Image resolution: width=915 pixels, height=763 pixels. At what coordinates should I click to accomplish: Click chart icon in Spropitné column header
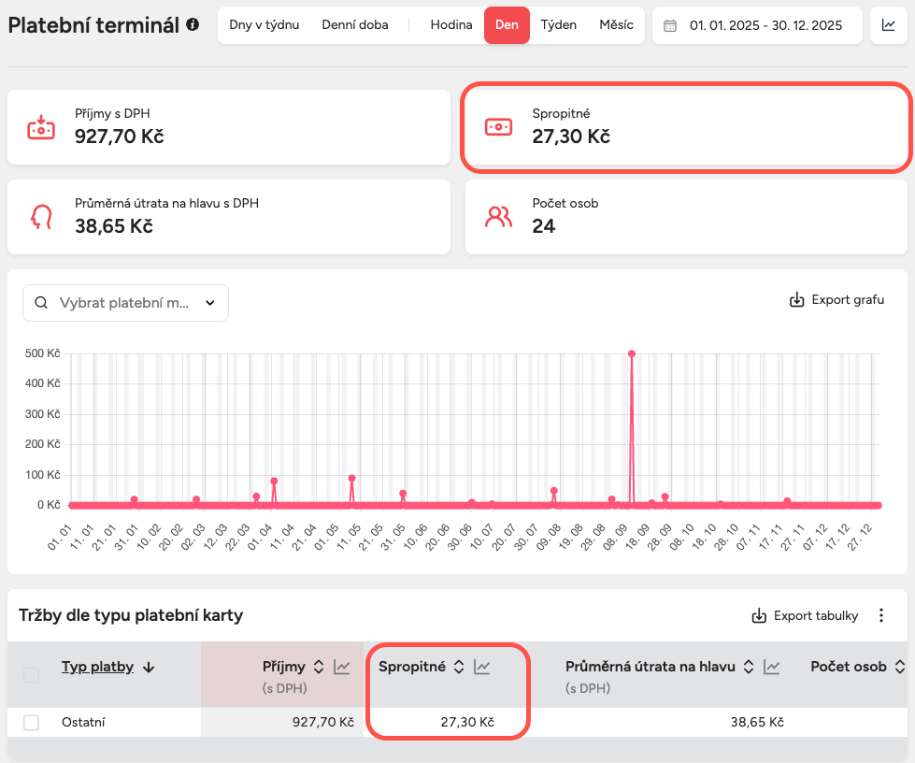coord(481,667)
